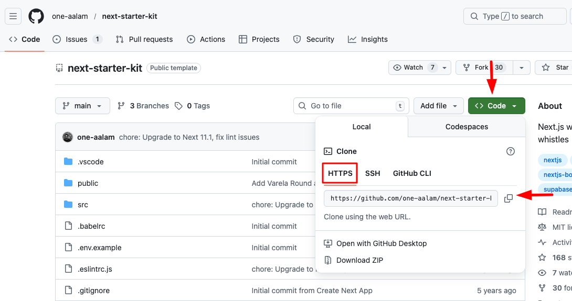Screen dimensions: 572x301
Task: Open the one-aalam commit author avatar
Action: (68, 137)
